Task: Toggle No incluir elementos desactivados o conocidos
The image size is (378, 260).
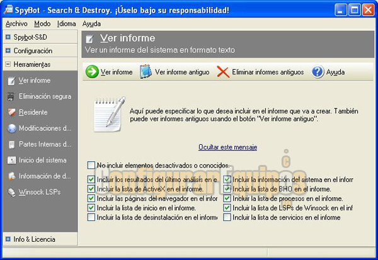Action: click(x=91, y=166)
